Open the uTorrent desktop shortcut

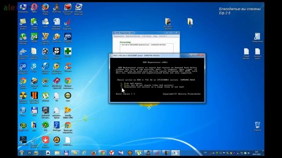(x=45, y=97)
